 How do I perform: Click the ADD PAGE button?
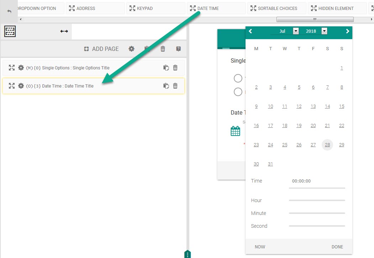101,49
